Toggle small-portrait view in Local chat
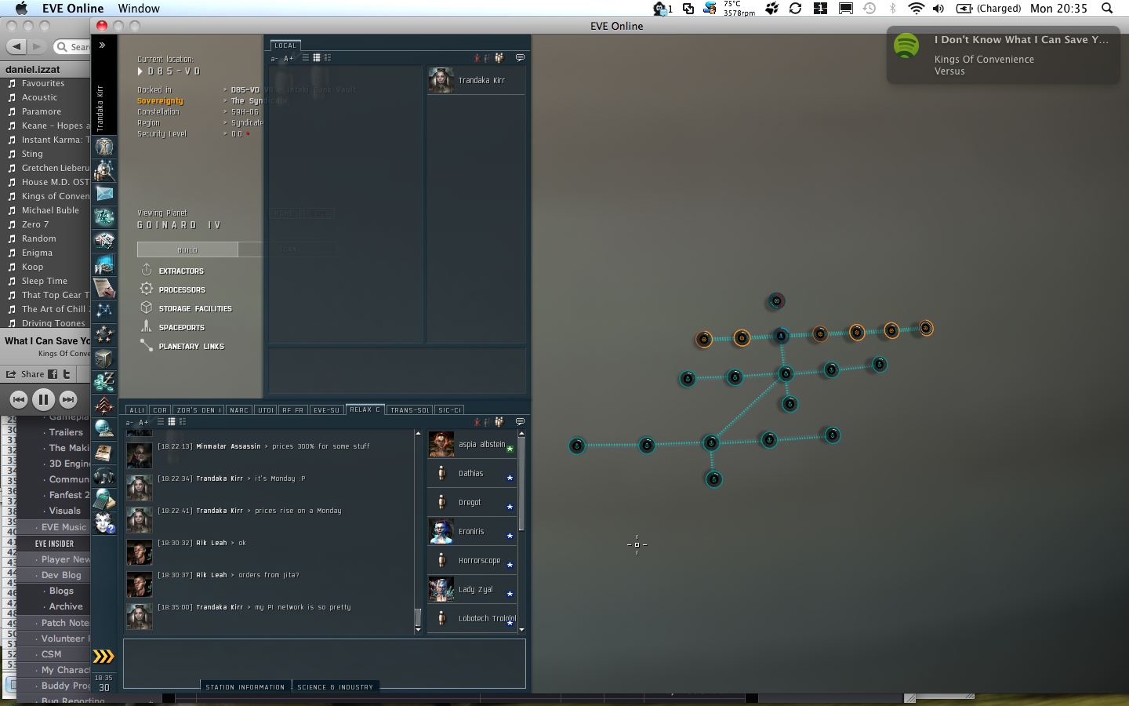1129x706 pixels. (x=317, y=57)
